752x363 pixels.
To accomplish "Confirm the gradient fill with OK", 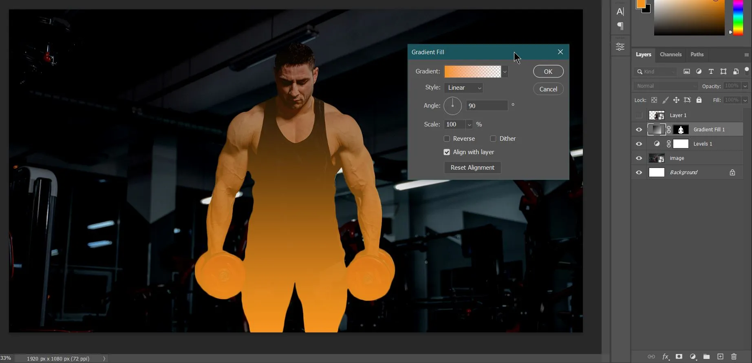I will click(548, 71).
